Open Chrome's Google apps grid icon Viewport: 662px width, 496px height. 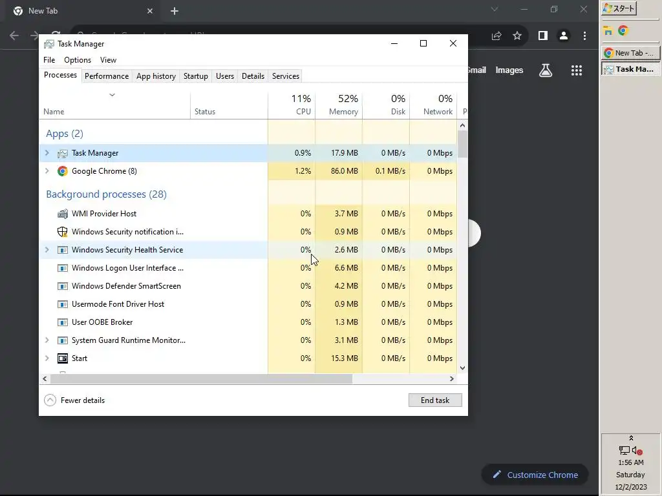click(x=577, y=70)
